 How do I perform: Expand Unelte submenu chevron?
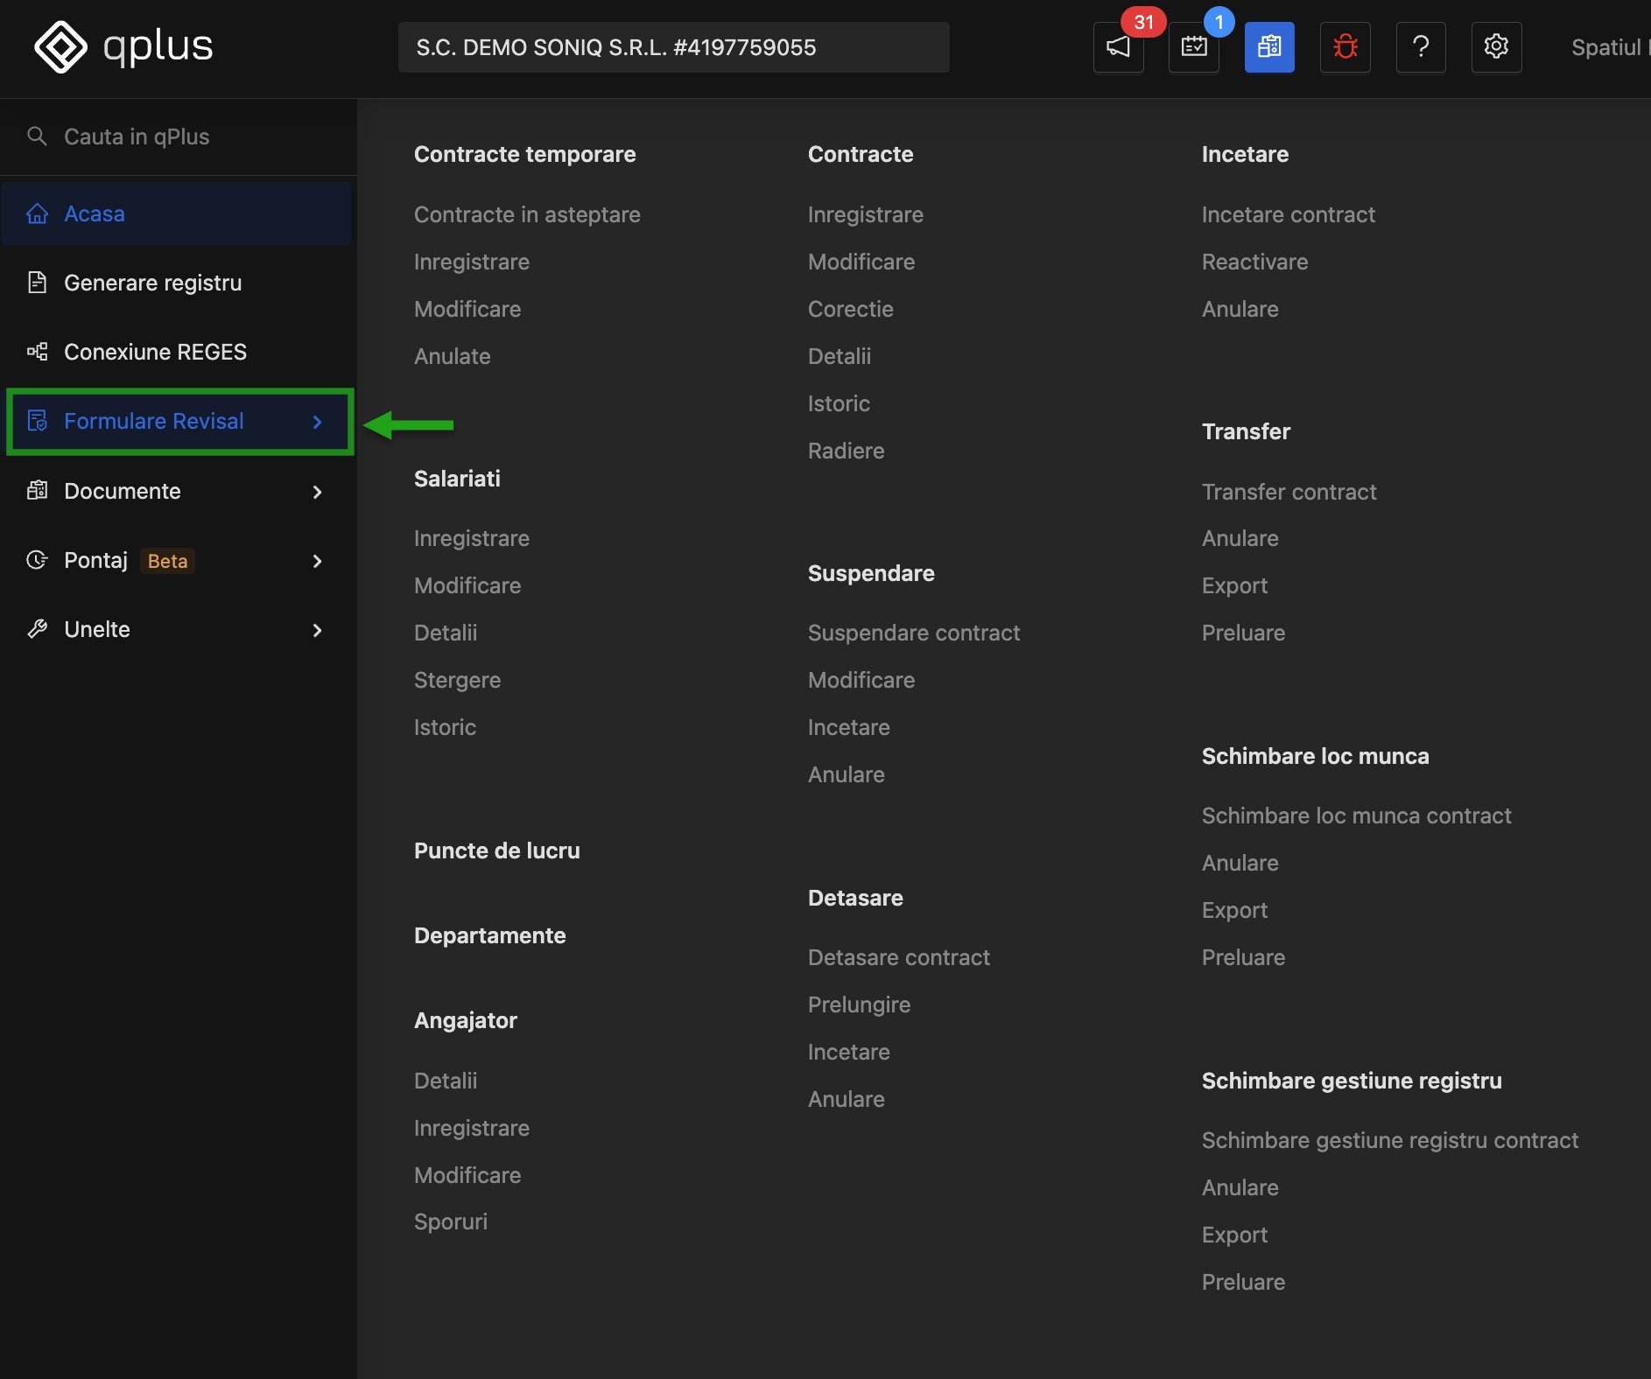point(318,630)
